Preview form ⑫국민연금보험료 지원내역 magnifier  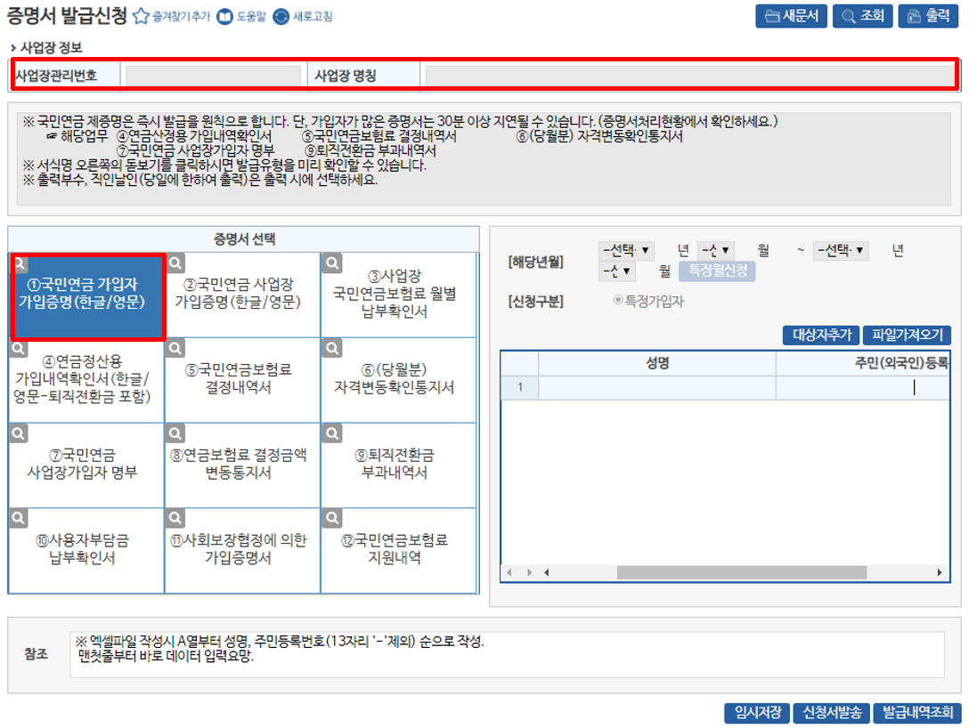tap(332, 517)
